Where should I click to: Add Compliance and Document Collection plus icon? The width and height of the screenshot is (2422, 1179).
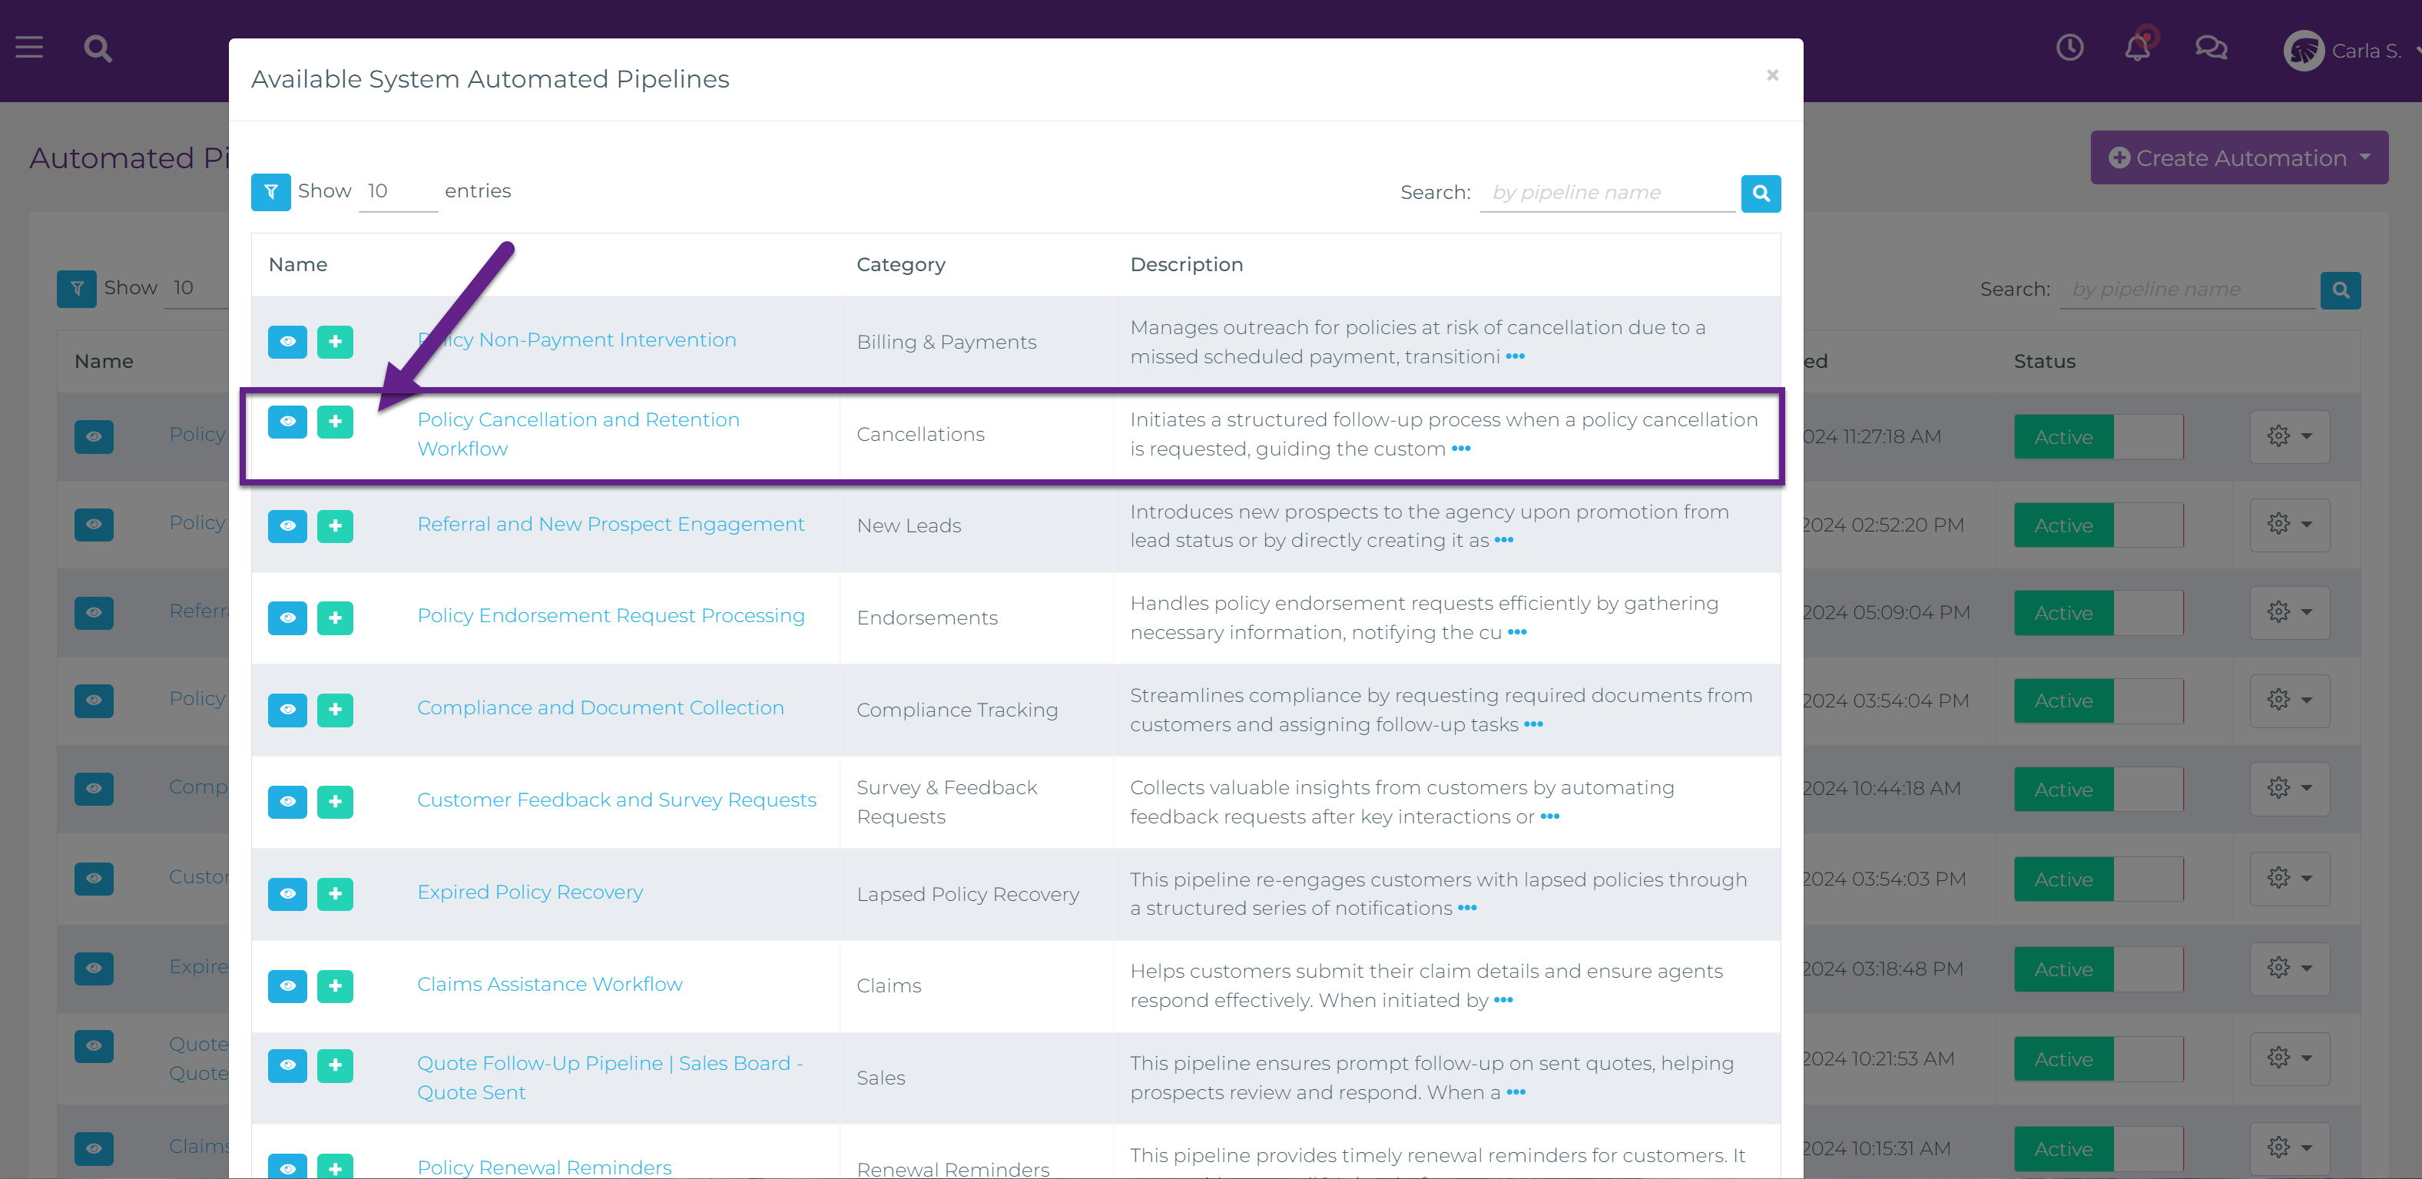[335, 710]
